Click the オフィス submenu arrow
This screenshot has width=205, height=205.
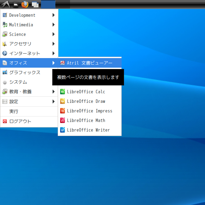pyautogui.click(x=54, y=63)
